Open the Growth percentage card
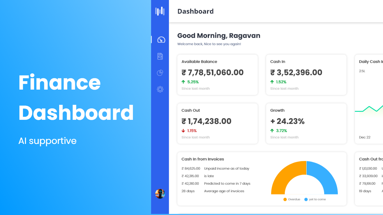 [x=306, y=123]
